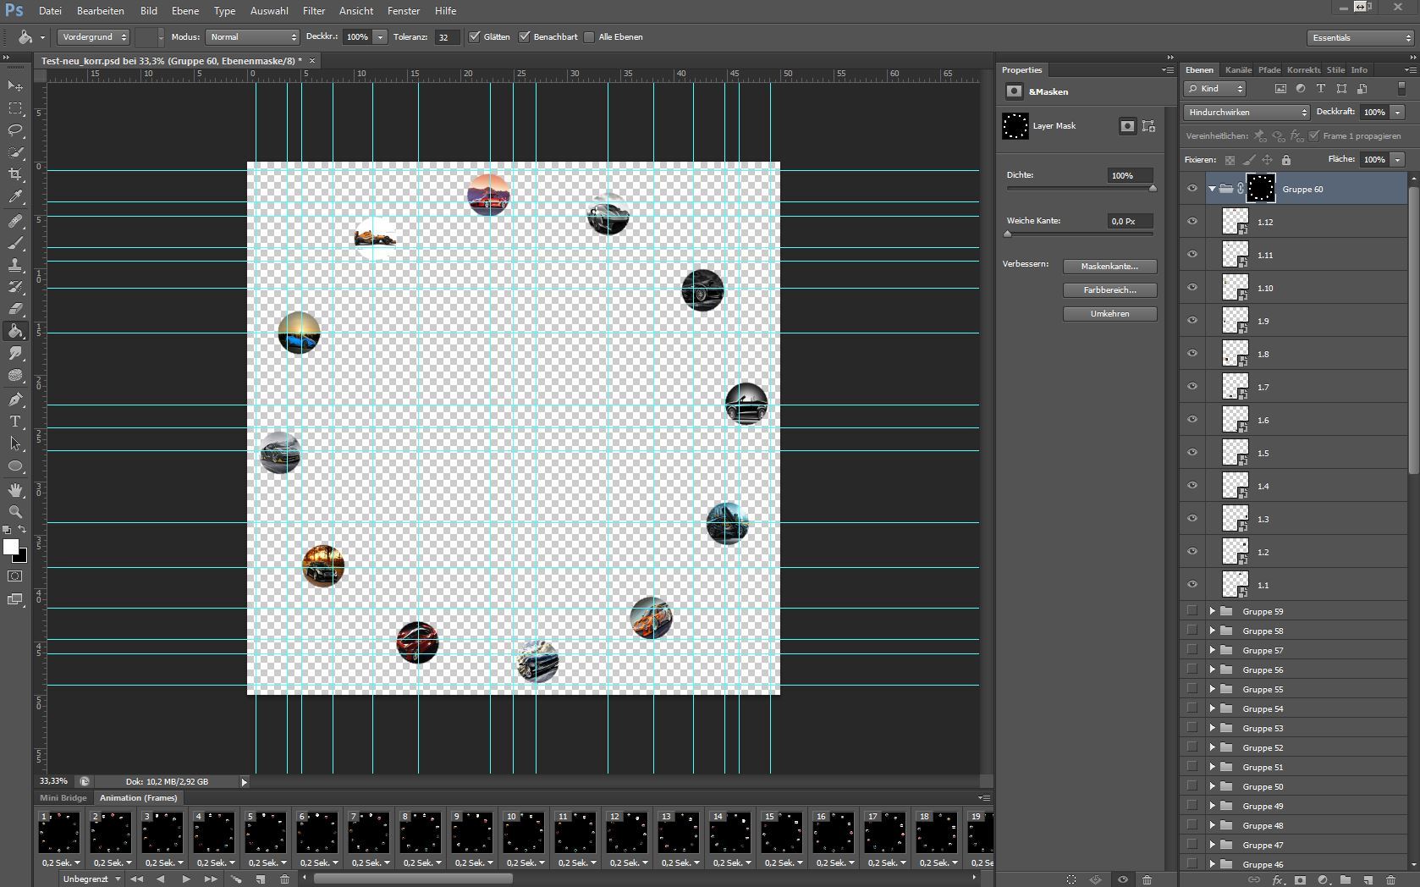Image resolution: width=1420 pixels, height=887 pixels.
Task: Open the Modus Normal dropdown
Action: pyautogui.click(x=253, y=36)
